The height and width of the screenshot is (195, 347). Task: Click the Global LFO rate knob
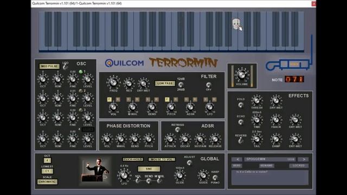(x=124, y=175)
